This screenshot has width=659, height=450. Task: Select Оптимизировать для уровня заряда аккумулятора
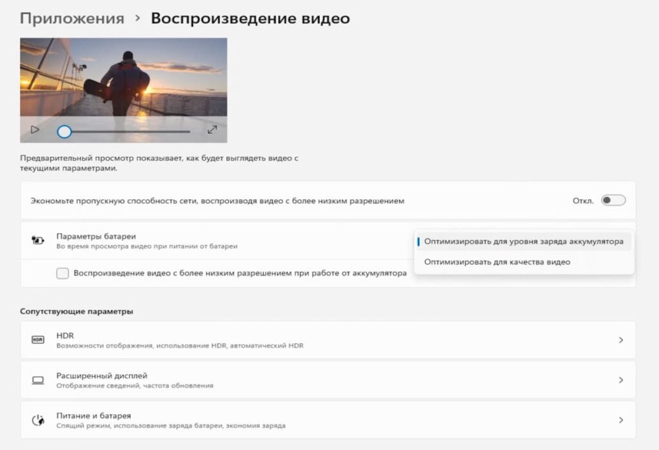coord(524,241)
